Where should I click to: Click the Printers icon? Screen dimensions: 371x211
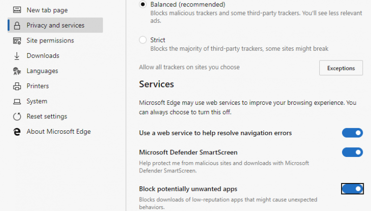(x=17, y=86)
